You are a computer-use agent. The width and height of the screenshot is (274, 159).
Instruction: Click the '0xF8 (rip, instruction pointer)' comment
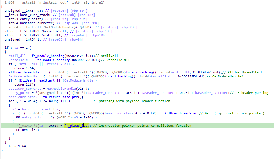point(232,113)
